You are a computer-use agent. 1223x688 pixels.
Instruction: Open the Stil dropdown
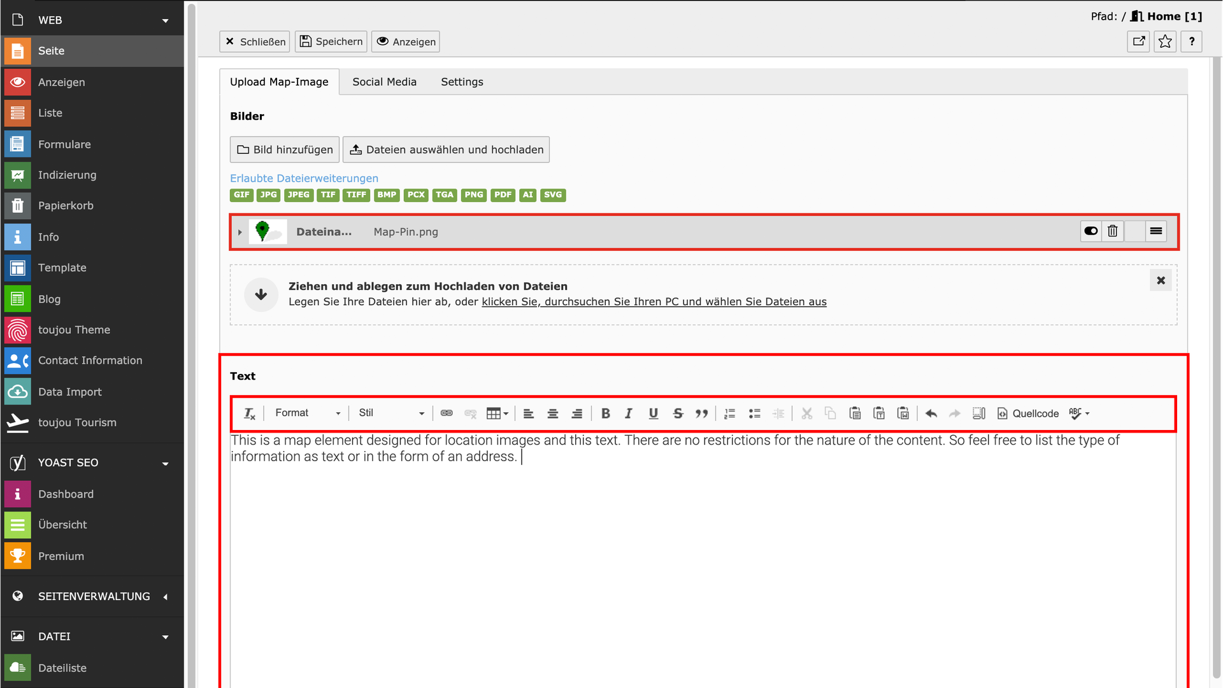pos(390,413)
